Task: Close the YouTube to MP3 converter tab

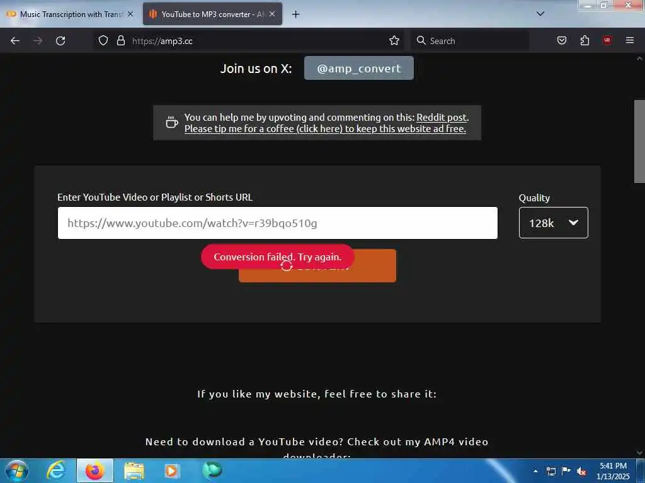Action: (x=272, y=14)
